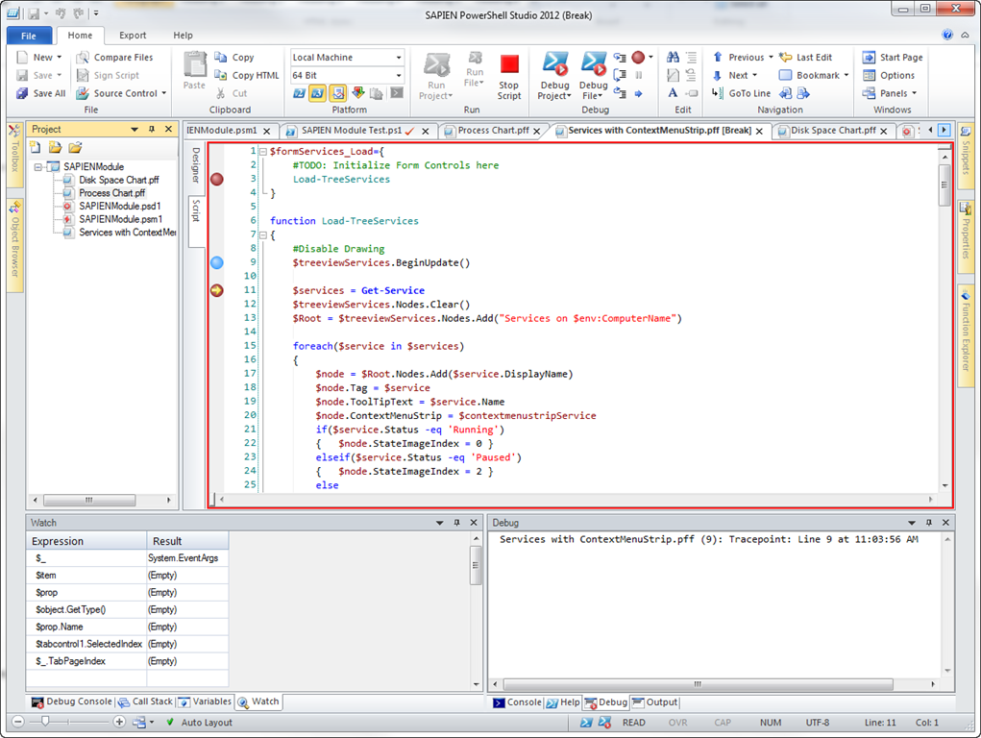
Task: Open the Options window icon
Action: point(869,76)
